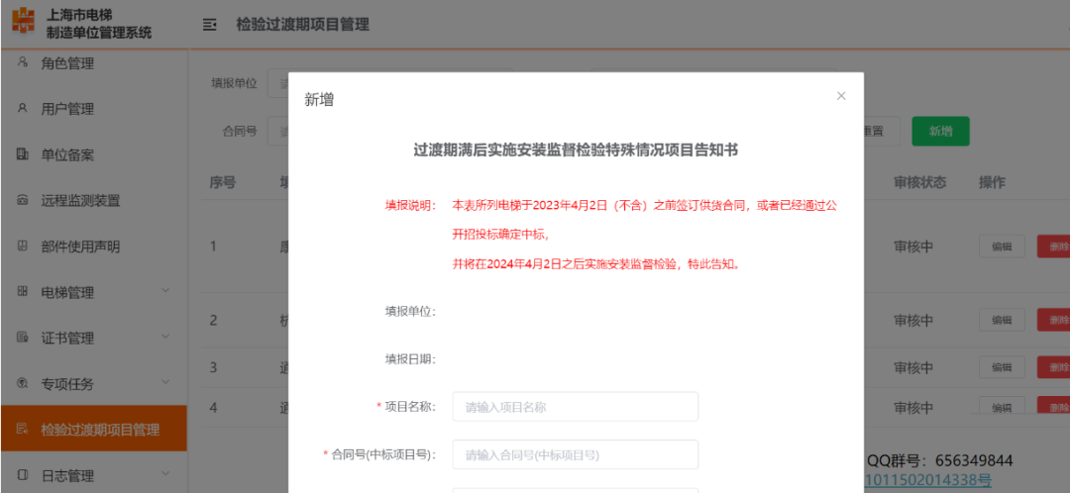Click the 远程监测装置 sidebar icon
The image size is (1070, 493).
pyautogui.click(x=23, y=201)
